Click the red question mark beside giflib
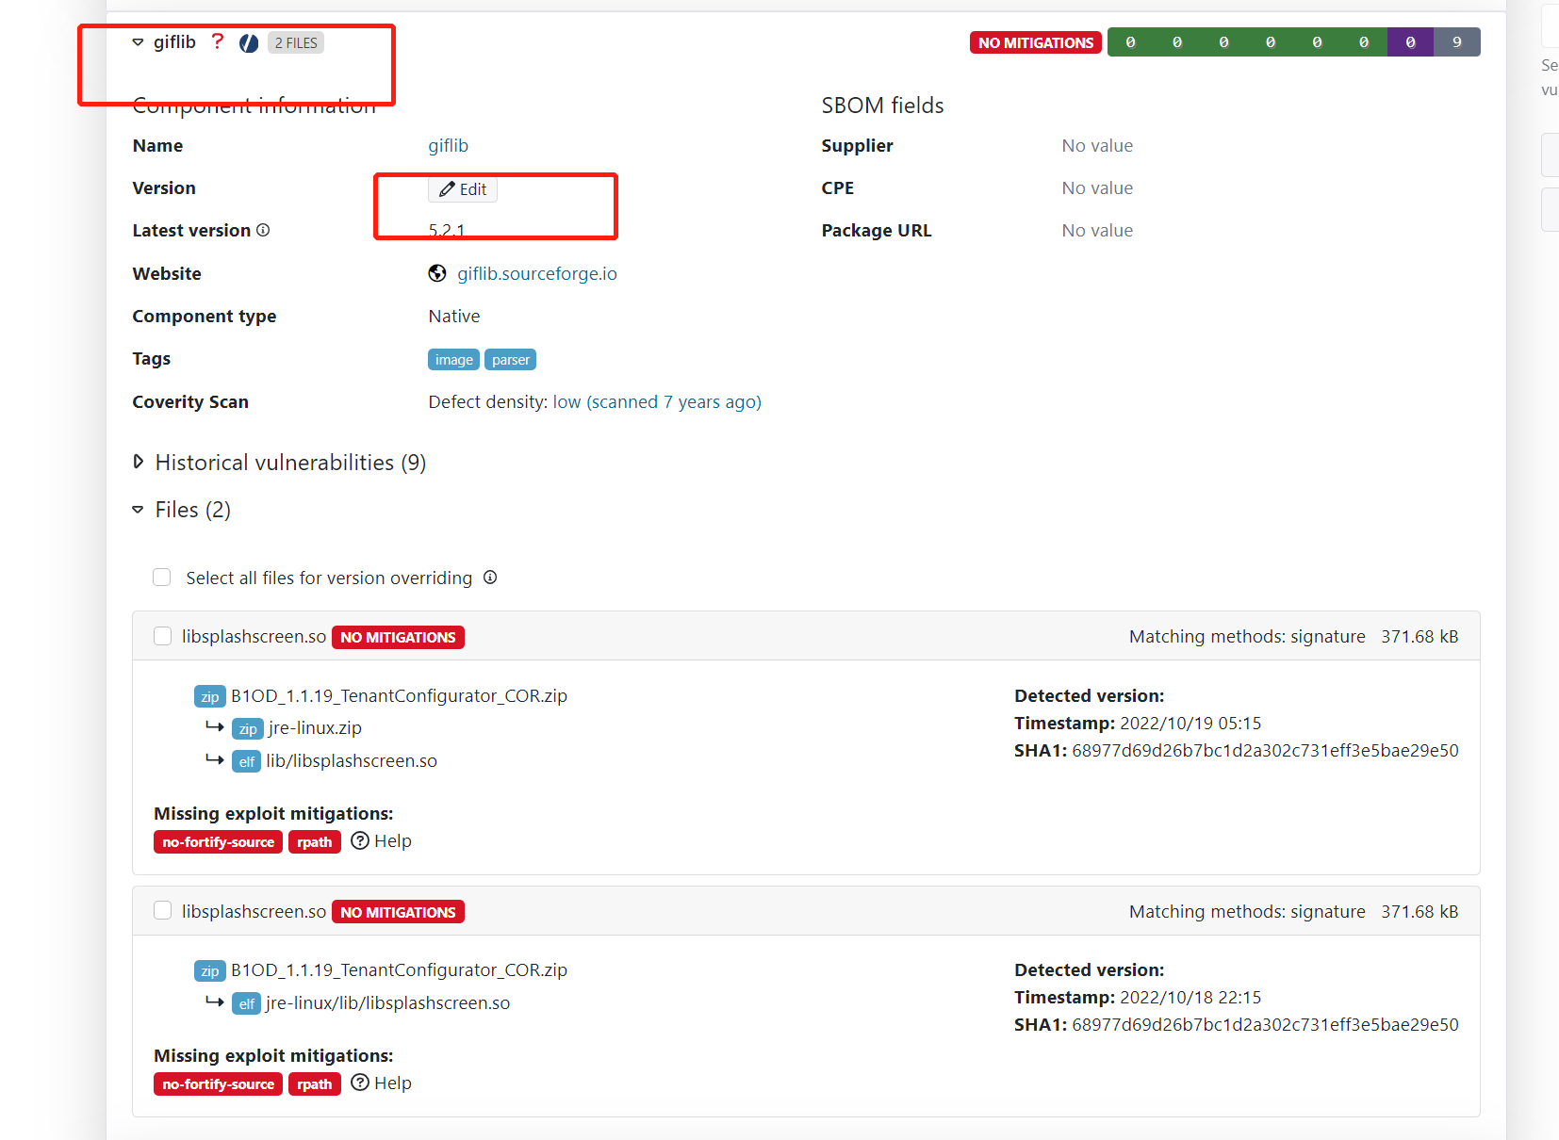Image resolution: width=1559 pixels, height=1140 pixels. [218, 41]
